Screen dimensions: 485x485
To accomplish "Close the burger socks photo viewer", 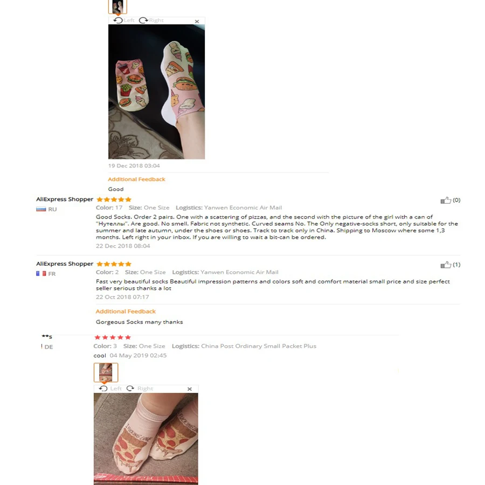I will [197, 22].
